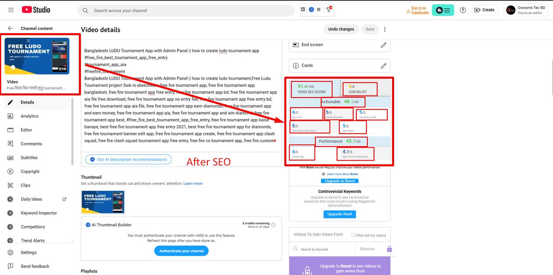Click Authenticate your channel button
The width and height of the screenshot is (553, 275).
point(182,251)
